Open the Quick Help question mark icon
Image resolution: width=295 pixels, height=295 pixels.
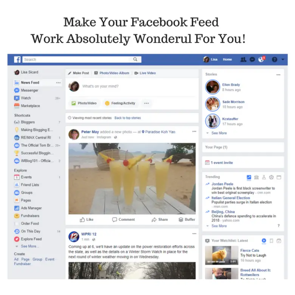coord(275,60)
